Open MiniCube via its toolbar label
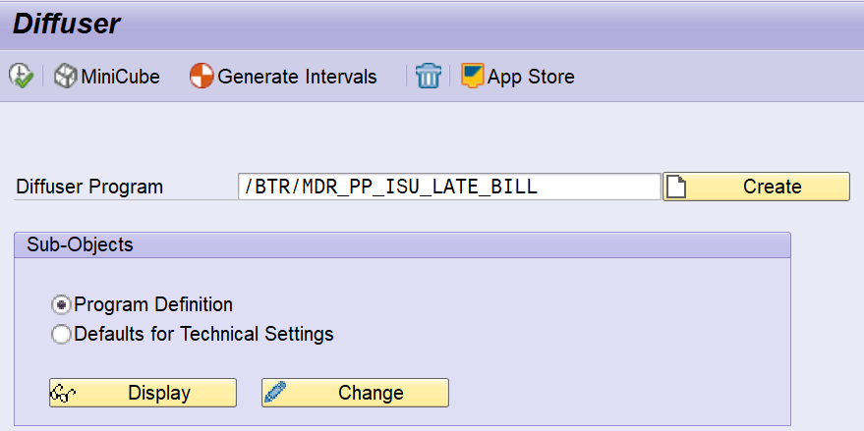 click(x=120, y=77)
